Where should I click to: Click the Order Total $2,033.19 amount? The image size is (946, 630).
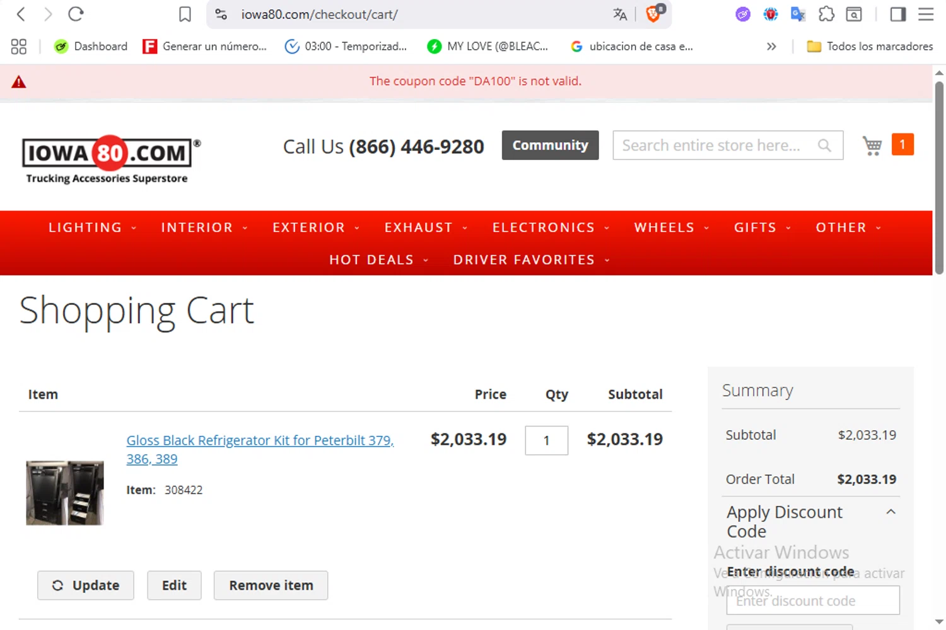(x=867, y=479)
